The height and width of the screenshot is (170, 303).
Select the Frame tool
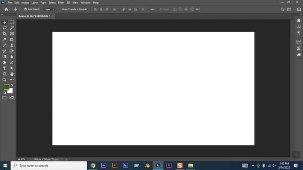click(x=12, y=34)
